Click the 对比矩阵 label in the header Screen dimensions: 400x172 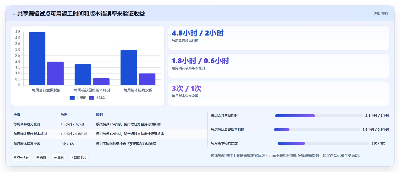click(381, 13)
